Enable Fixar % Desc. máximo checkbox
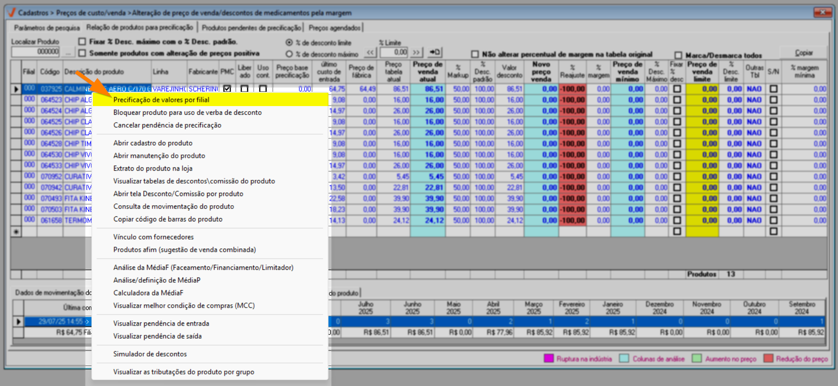Viewport: 838px width, 386px height. tap(82, 42)
